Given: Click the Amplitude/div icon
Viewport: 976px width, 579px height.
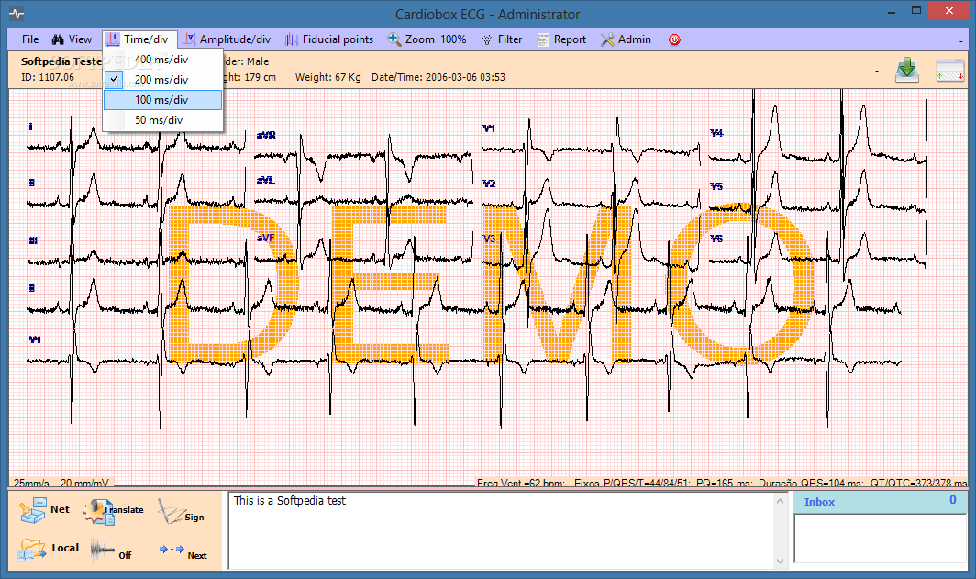Looking at the screenshot, I should [x=190, y=39].
